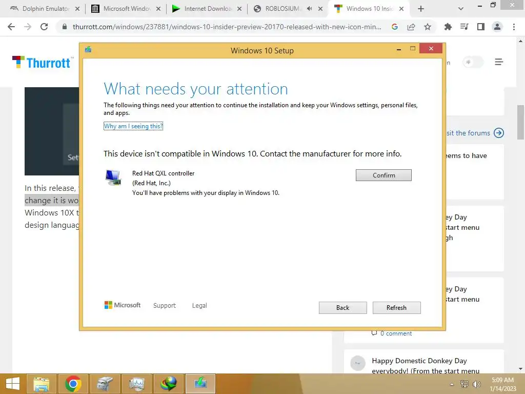Open the performance monitor taskbar icon
The height and width of the screenshot is (394, 525).
pyautogui.click(x=136, y=384)
